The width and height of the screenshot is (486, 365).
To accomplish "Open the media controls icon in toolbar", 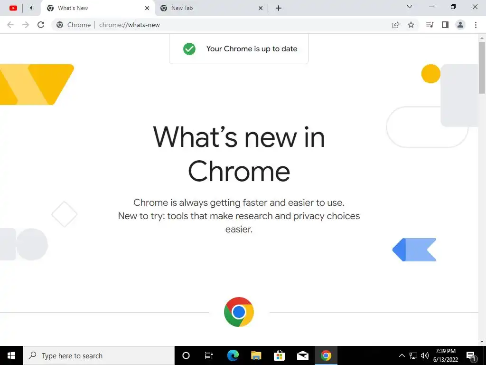I will pyautogui.click(x=430, y=25).
